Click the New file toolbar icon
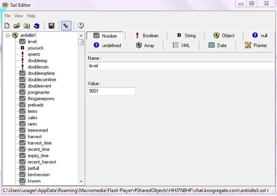 [x=6, y=26]
